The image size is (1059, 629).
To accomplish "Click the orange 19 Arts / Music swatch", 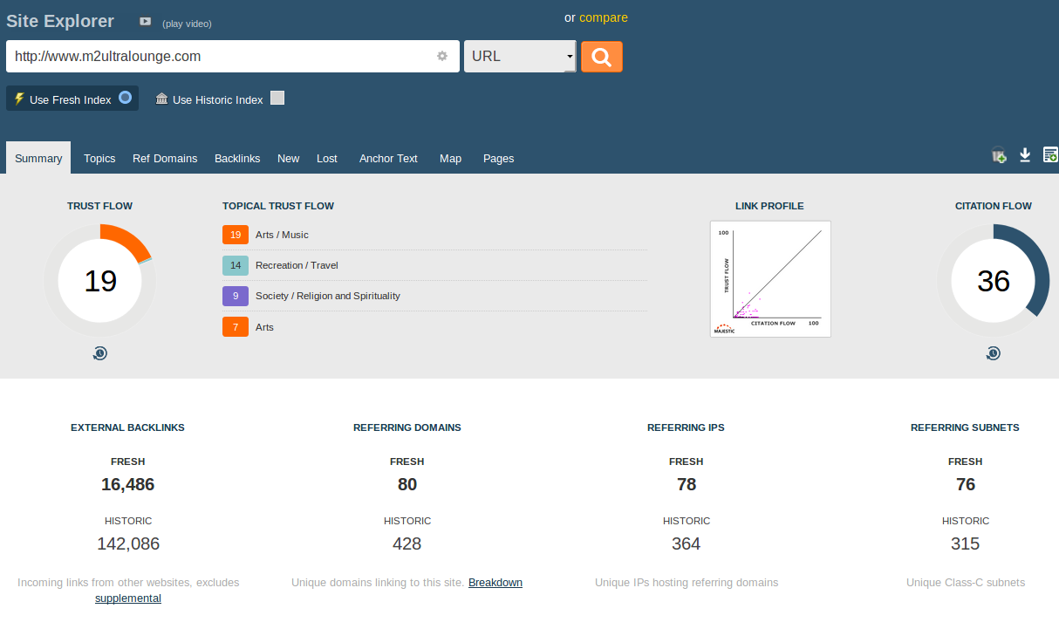I will [236, 235].
